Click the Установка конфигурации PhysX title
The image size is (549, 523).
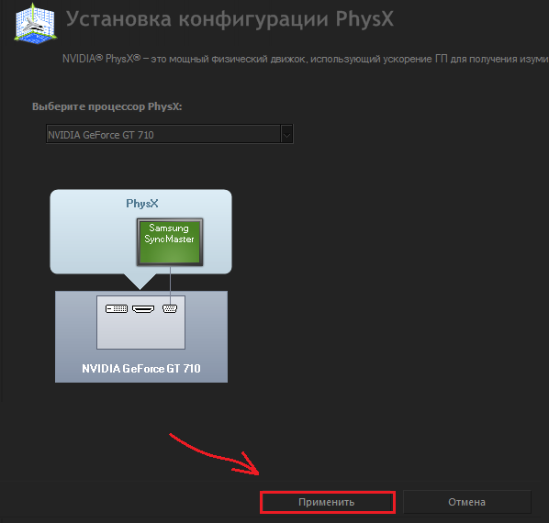tap(230, 19)
